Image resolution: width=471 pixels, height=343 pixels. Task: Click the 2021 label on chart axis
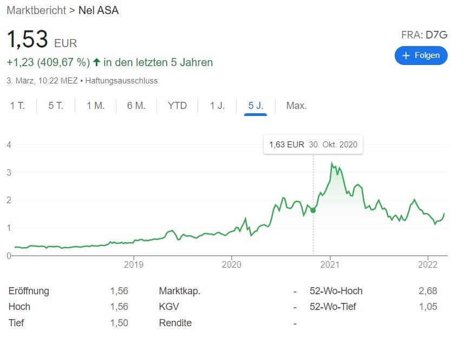[330, 264]
